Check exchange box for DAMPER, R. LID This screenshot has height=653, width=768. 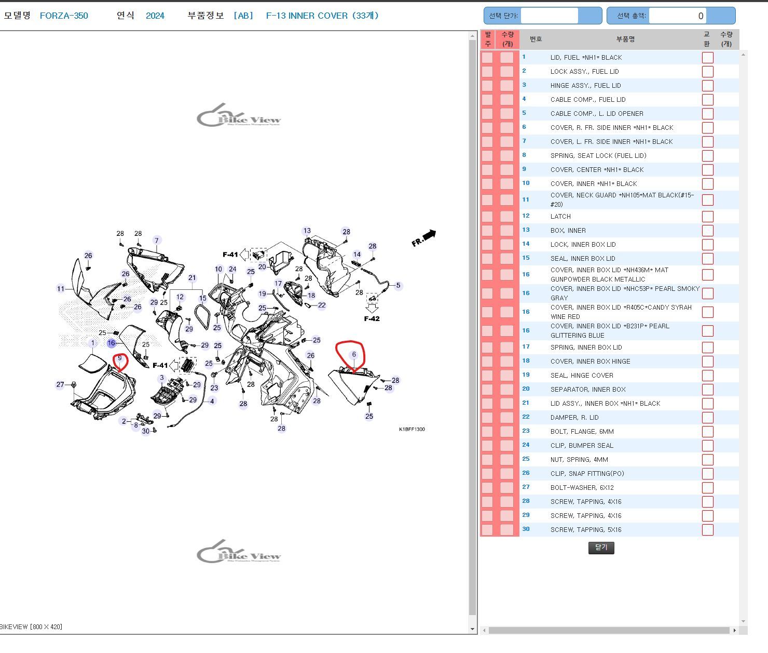[x=707, y=418]
